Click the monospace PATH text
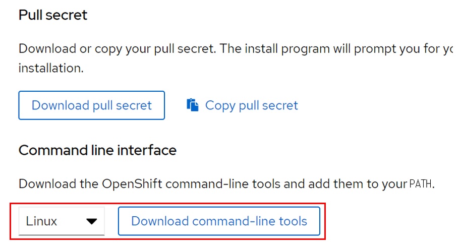 tap(421, 184)
